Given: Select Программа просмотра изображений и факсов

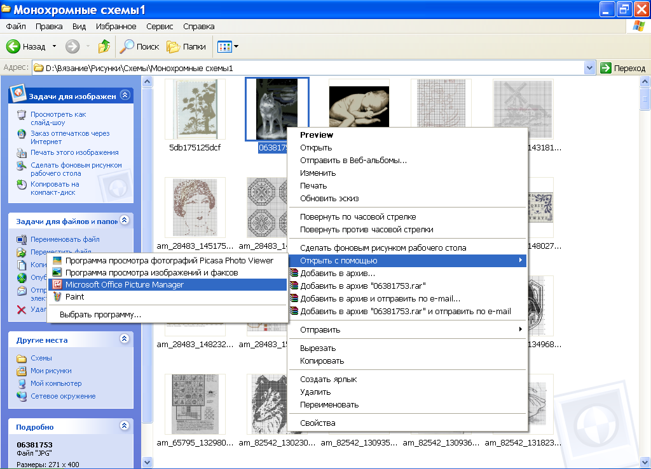Looking at the screenshot, I should point(168,273).
